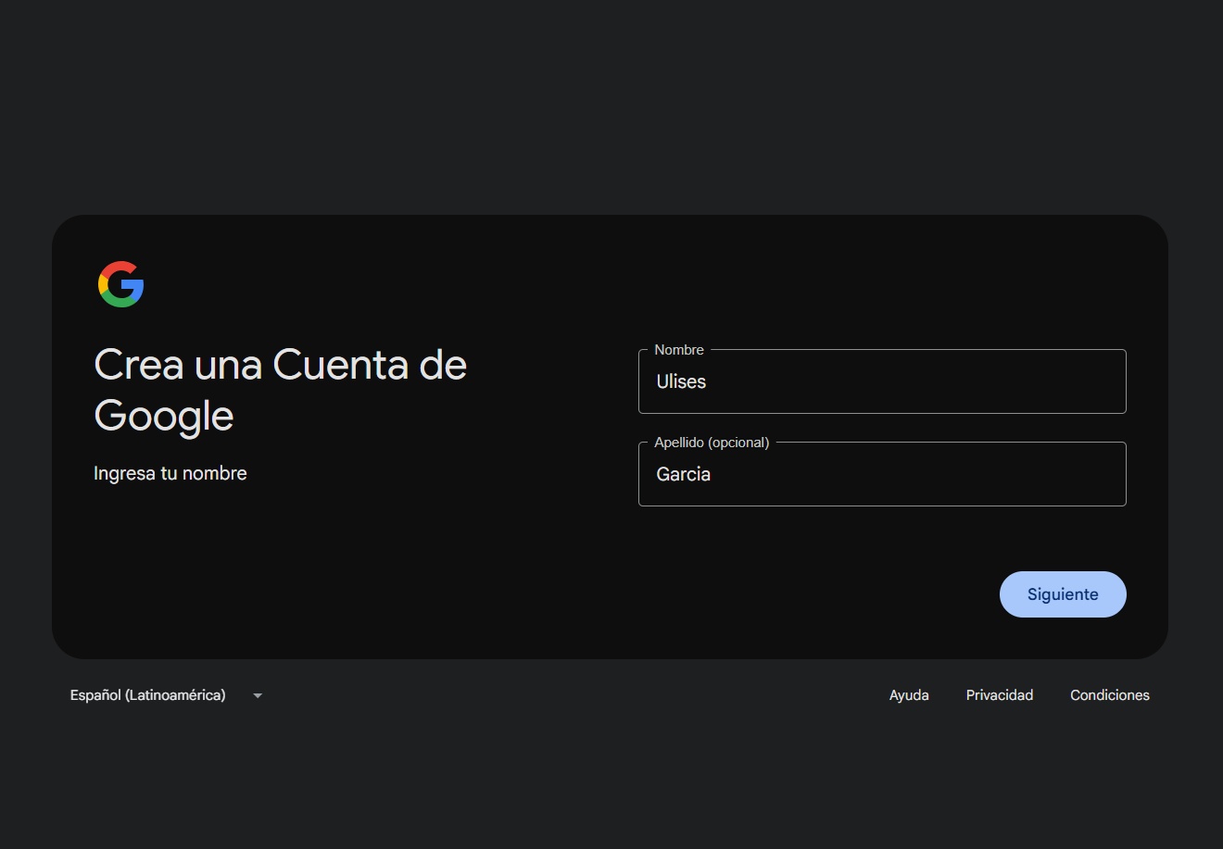
Task: Place the cursor after the name Ulises
Action: coord(709,381)
